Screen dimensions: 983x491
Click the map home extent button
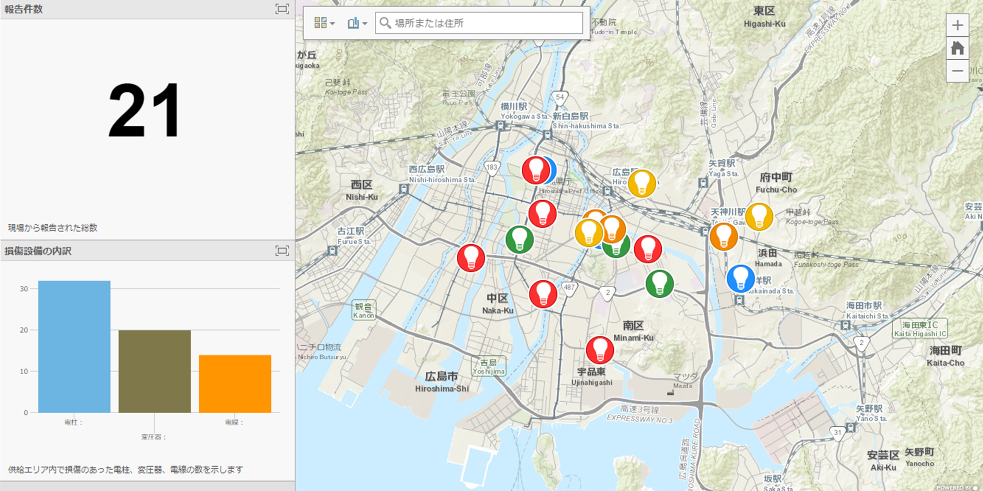point(957,48)
